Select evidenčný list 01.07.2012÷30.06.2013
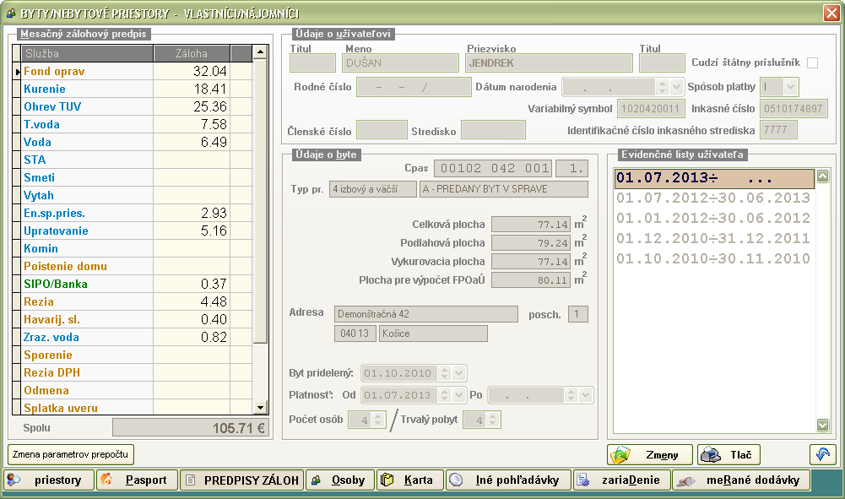The width and height of the screenshot is (845, 499). click(714, 198)
